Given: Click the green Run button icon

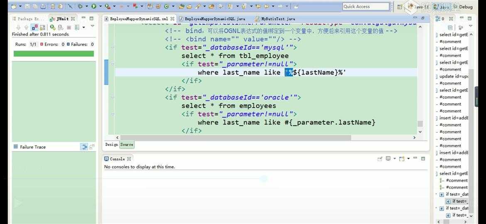Looking at the screenshot, I should point(94,6).
